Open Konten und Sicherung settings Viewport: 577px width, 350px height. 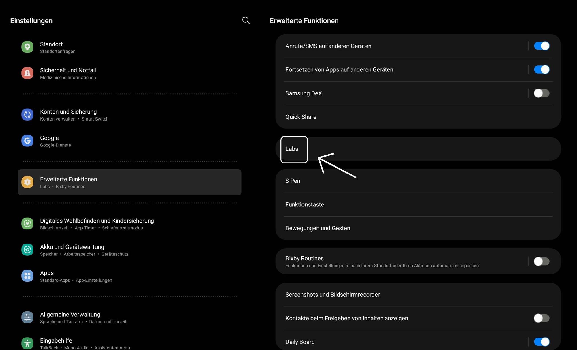(x=130, y=115)
